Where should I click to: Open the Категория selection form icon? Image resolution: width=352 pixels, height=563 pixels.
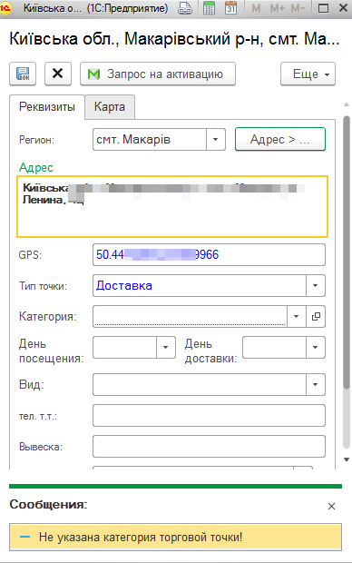point(316,316)
